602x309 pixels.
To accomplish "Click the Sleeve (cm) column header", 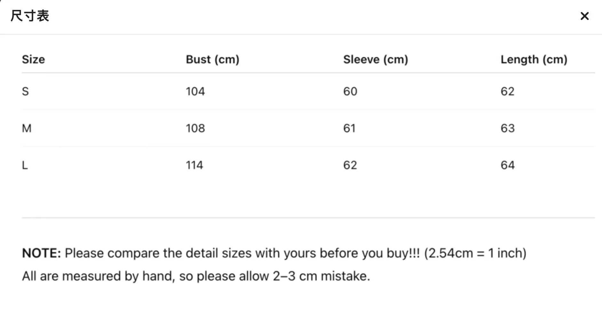I will pos(376,59).
